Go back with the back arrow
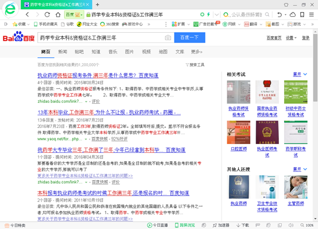Screen dimensions: 318x229 [28, 14]
